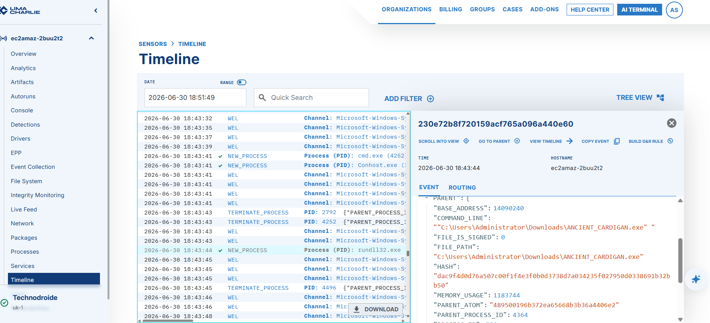
Task: Open the BILLING tab
Action: pos(450,9)
